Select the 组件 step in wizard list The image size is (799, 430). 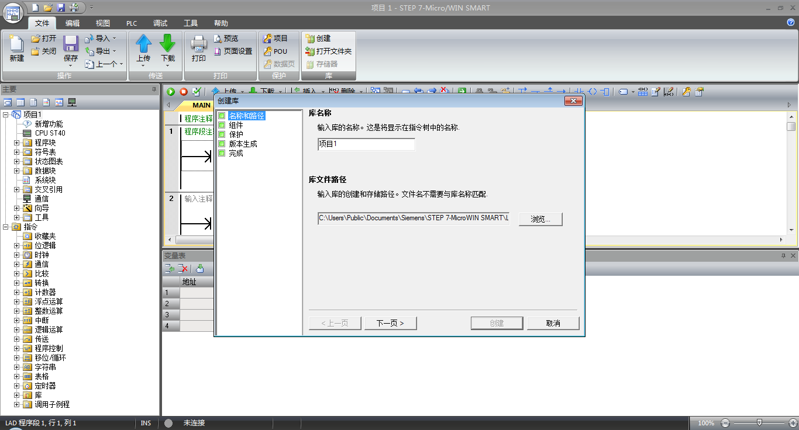click(x=236, y=125)
